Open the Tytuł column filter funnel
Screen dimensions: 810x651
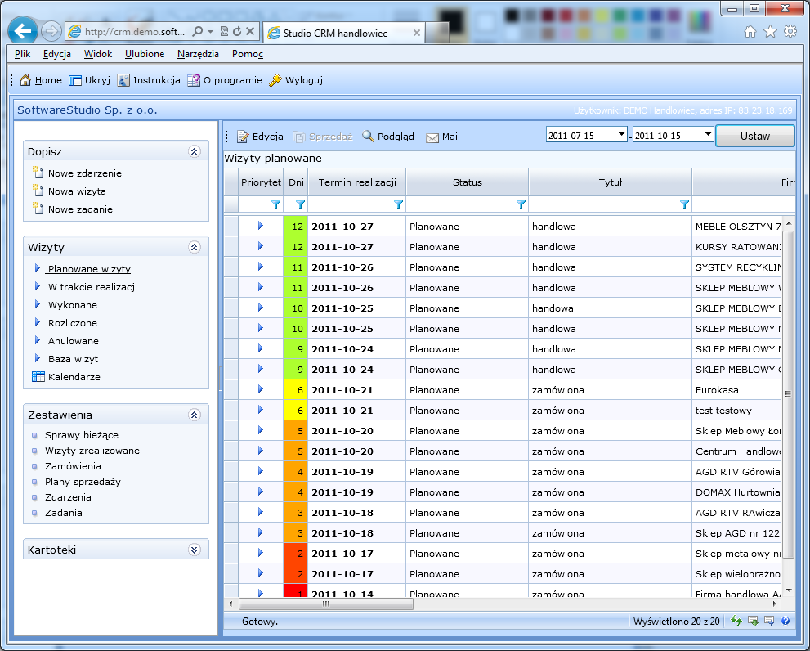tap(684, 204)
